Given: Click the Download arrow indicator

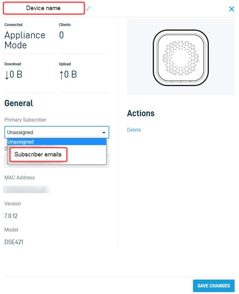Looking at the screenshot, I should click(7, 75).
